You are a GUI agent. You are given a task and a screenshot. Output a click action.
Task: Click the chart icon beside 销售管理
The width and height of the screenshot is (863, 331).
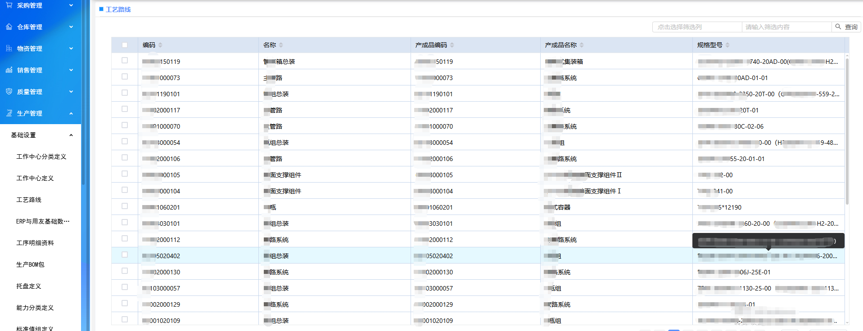(x=9, y=70)
